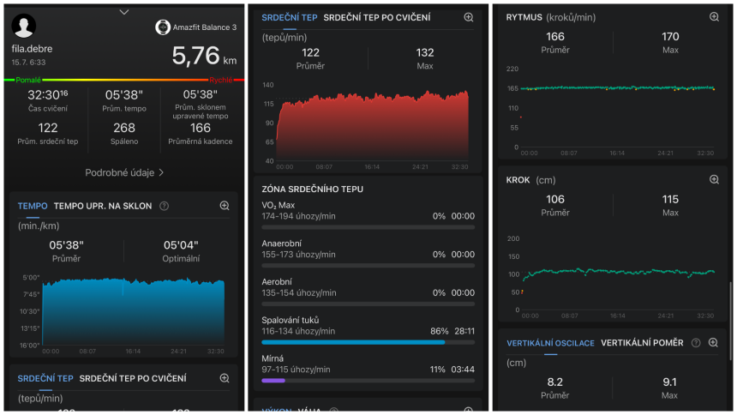Viewport: 737px width, 415px height.
Task: Click the fila.debre profile avatar
Action: click(x=23, y=26)
